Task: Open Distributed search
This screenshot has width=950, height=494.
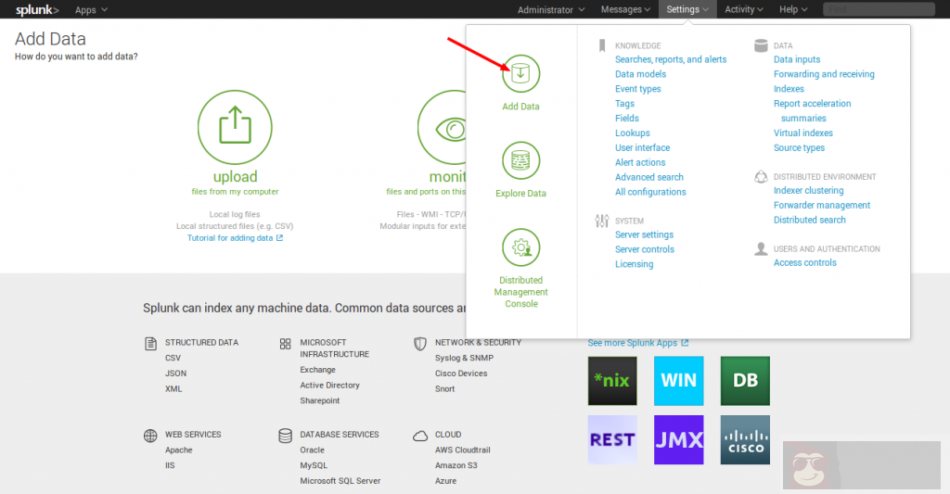Action: 809,220
